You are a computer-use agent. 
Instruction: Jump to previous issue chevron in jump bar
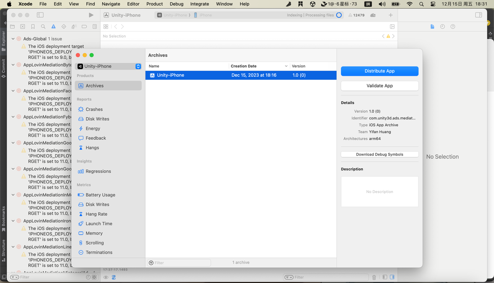click(383, 36)
